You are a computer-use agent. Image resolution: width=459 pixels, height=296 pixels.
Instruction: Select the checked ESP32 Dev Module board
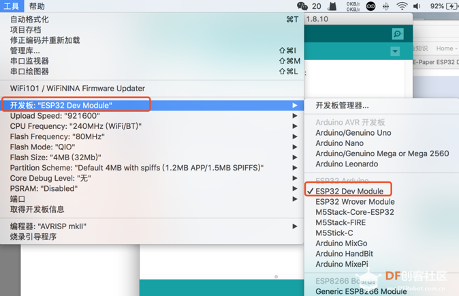pos(382,192)
